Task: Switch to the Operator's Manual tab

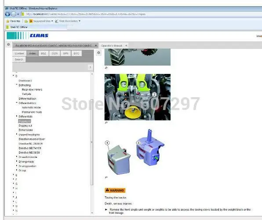Action: (112, 45)
